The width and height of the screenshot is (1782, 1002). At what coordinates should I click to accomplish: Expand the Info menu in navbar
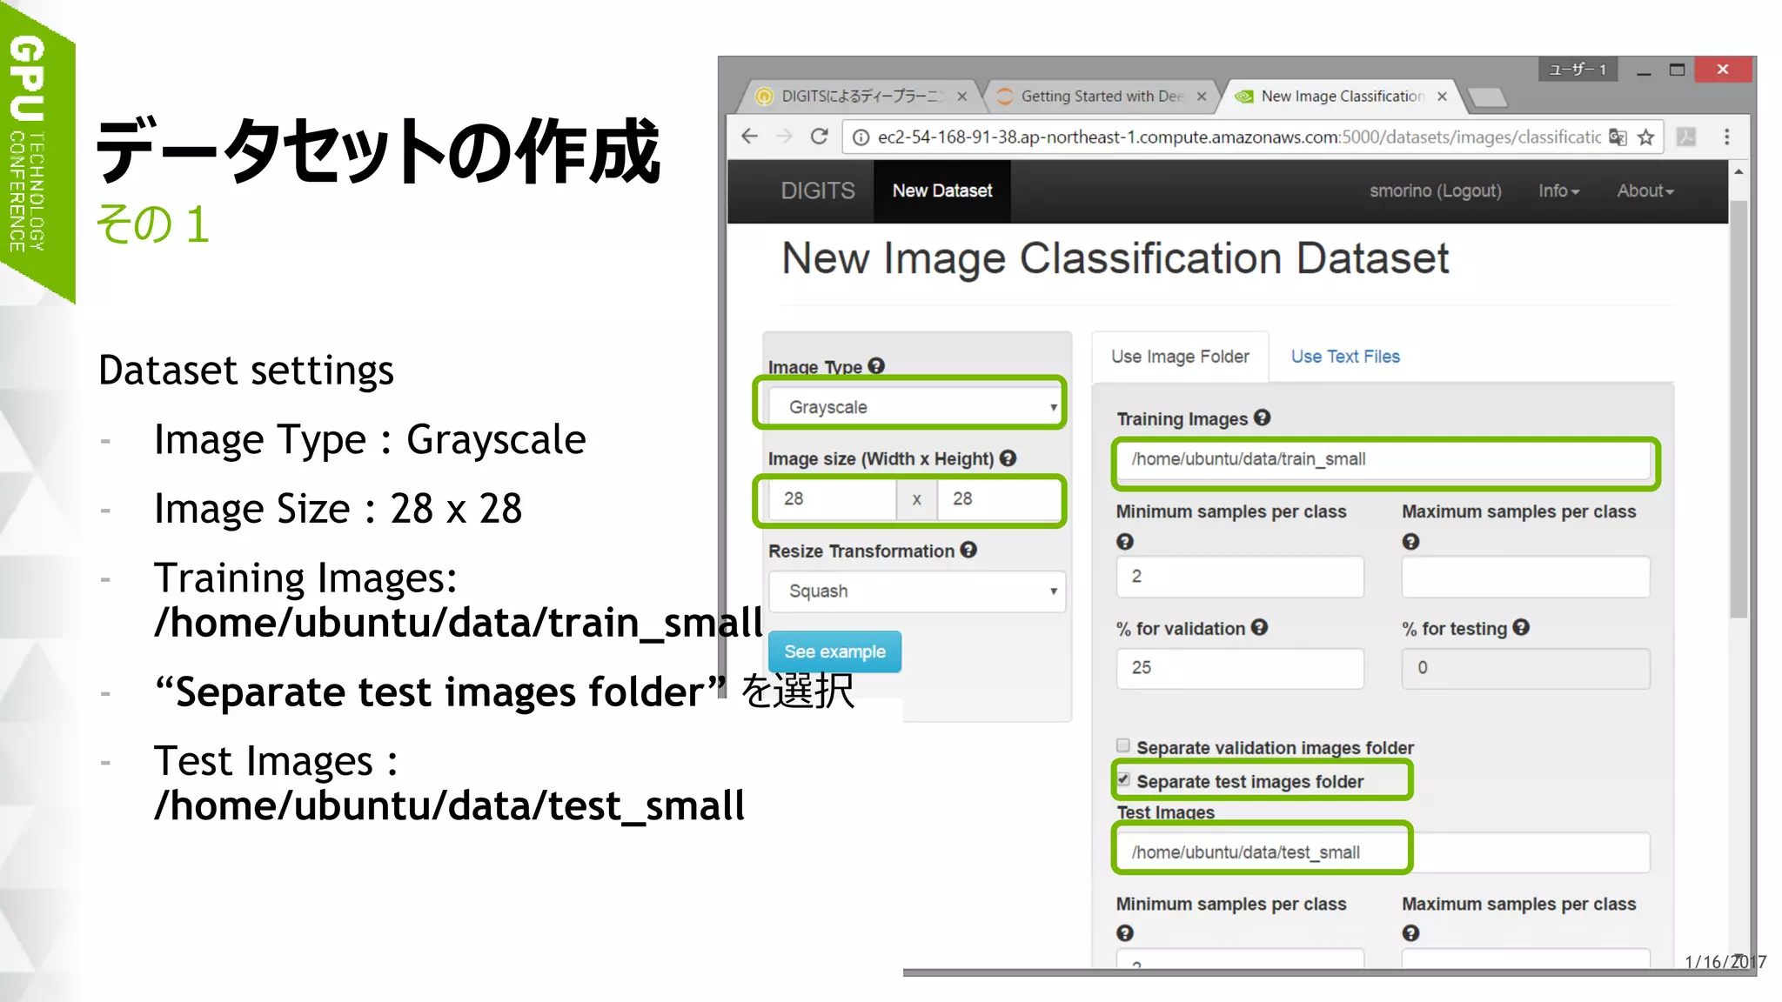click(x=1558, y=190)
